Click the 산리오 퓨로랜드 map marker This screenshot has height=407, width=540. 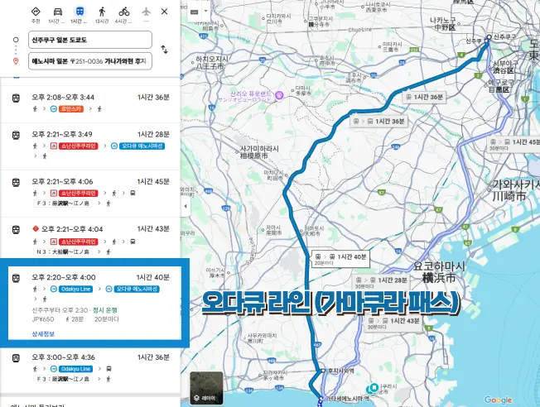coord(279,94)
